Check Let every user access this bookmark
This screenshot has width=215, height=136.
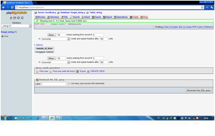(x=69, y=84)
